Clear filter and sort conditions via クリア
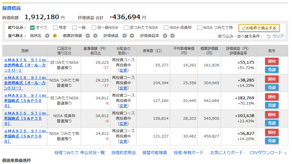 coord(275,36)
